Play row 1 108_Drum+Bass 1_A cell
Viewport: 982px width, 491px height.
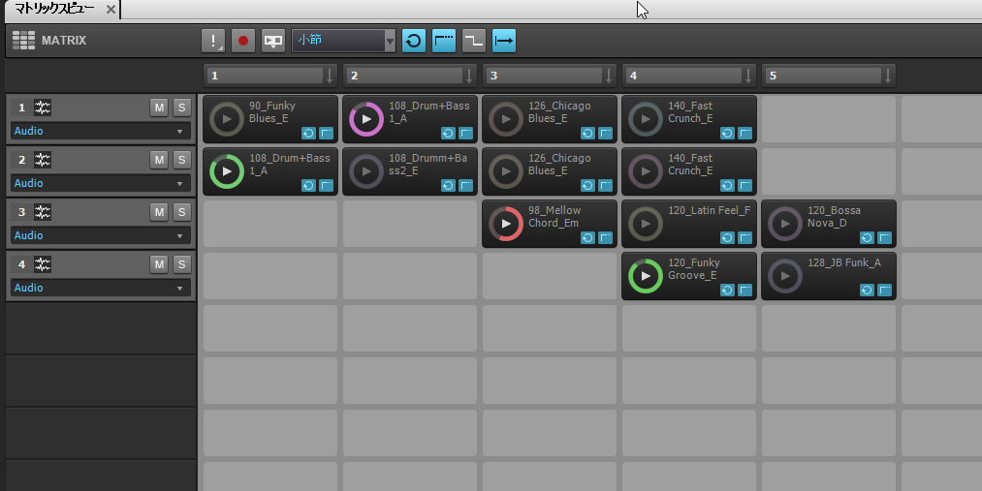[366, 119]
